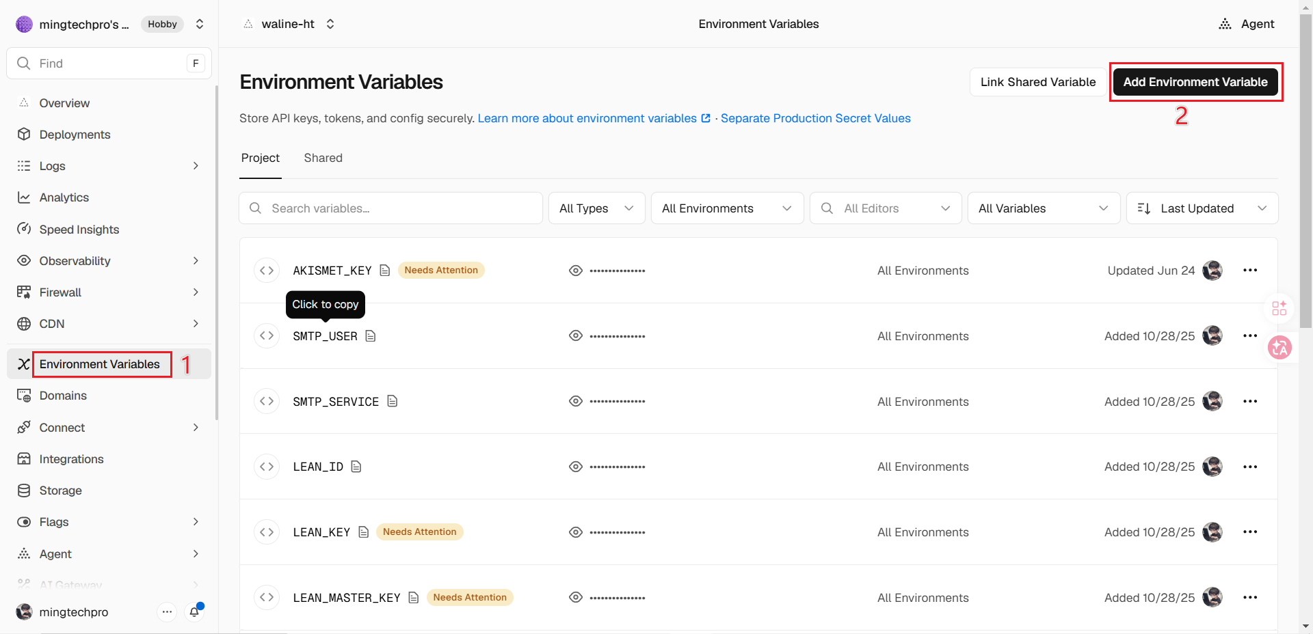Screen dimensions: 1313x634
Task: Click the floating grid apps icon
Action: [x=1279, y=308]
